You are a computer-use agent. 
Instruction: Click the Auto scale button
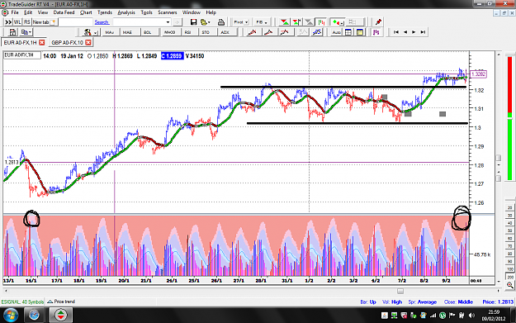point(336,32)
